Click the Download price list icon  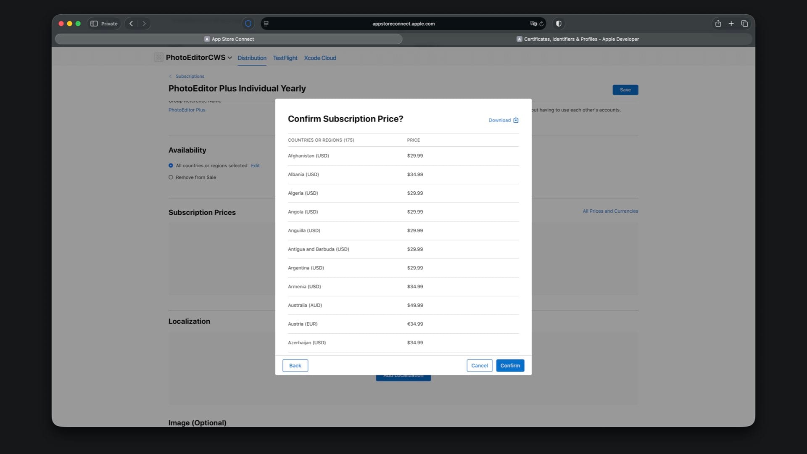516,120
